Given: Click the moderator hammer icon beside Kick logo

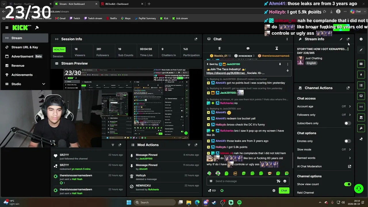Looking at the screenshot, I should tap(37, 28).
